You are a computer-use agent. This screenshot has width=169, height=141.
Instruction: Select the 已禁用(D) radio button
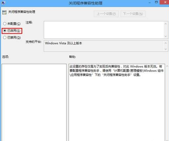12,38
